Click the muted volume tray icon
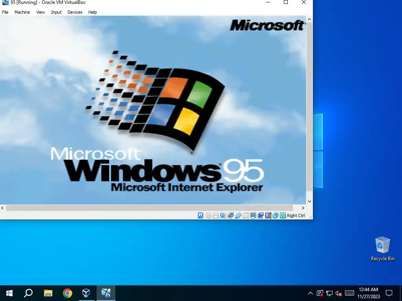Screen dimensions: 402x301 point(338,293)
